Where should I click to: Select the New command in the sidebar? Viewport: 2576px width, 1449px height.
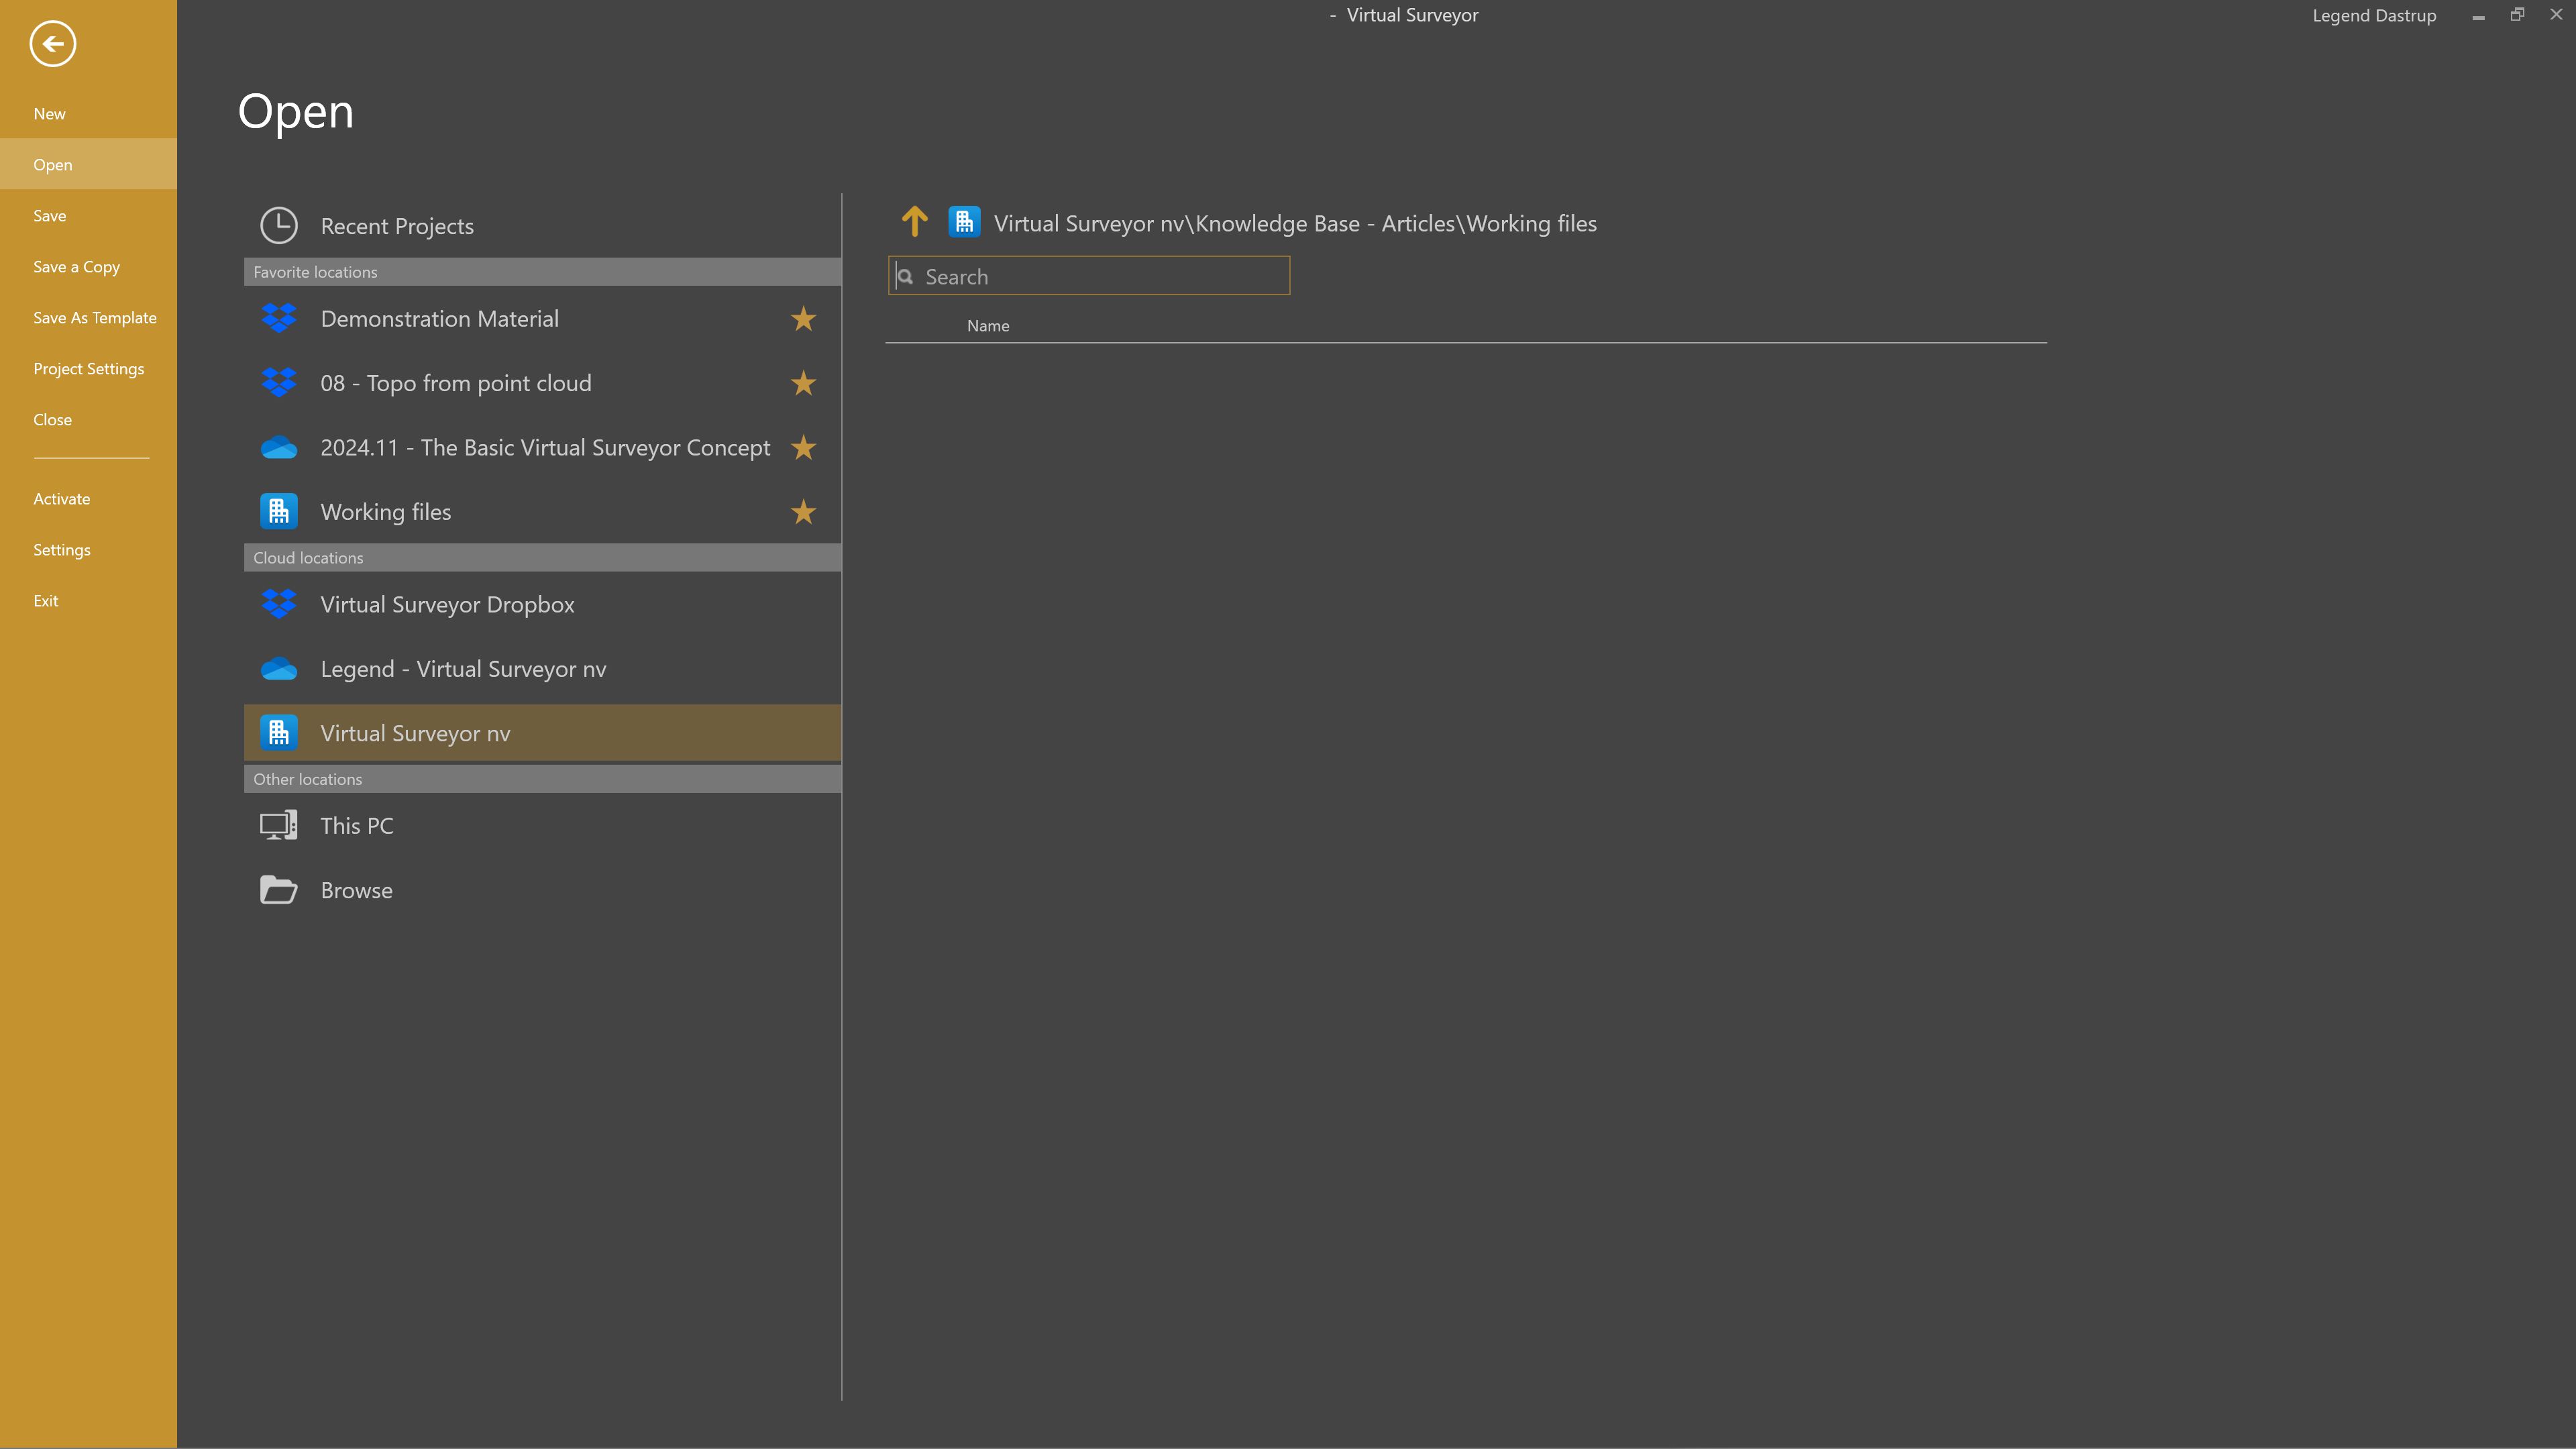(49, 113)
